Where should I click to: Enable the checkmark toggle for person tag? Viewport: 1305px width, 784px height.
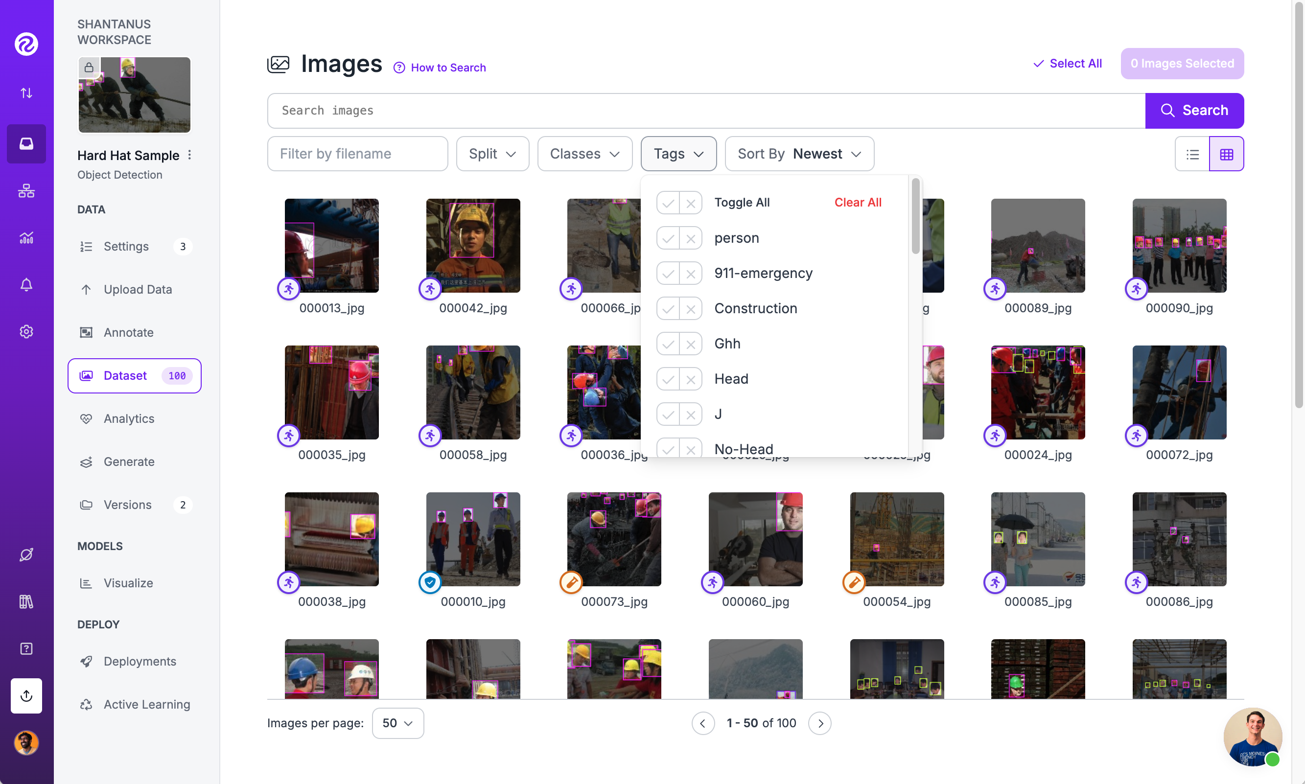pos(668,238)
